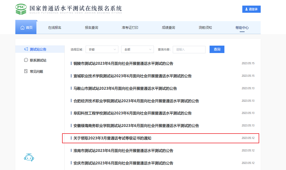
Task: Go to the 成绩查询 tab
Action: pos(168,28)
